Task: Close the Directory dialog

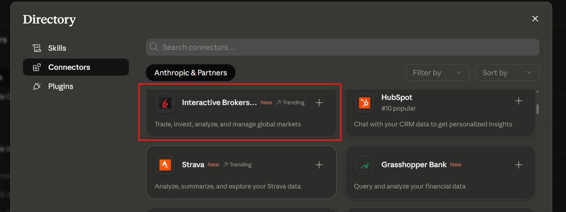Action: (x=535, y=19)
